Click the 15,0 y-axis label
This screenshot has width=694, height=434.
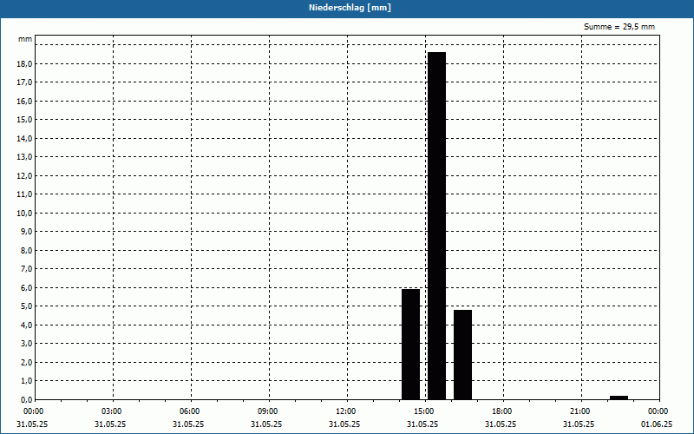24,120
